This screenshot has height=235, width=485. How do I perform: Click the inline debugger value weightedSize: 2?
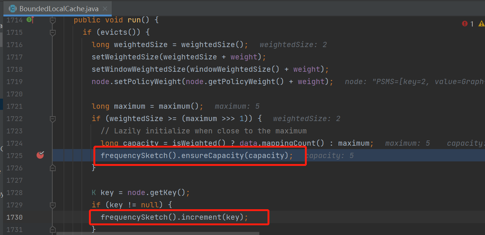pyautogui.click(x=293, y=44)
